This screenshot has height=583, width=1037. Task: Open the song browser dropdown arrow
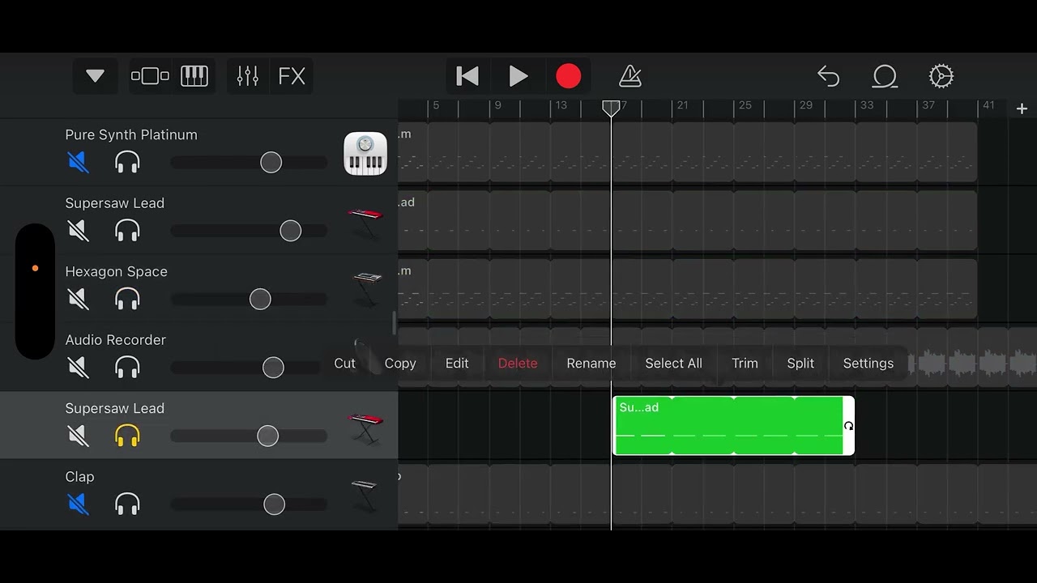[95, 76]
